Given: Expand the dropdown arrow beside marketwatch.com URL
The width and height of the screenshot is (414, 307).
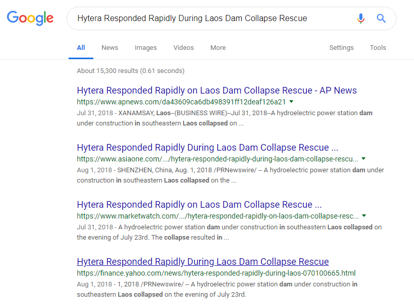Looking at the screenshot, I should coord(365,216).
